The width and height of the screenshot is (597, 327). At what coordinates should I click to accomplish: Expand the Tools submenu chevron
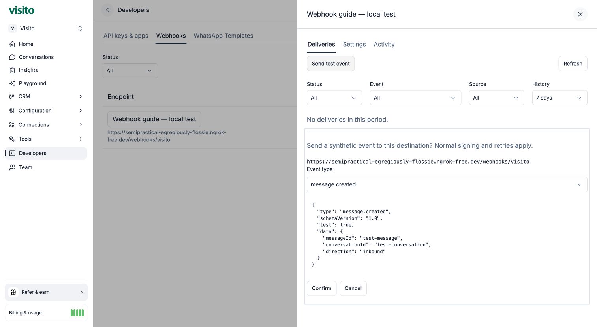(81, 139)
